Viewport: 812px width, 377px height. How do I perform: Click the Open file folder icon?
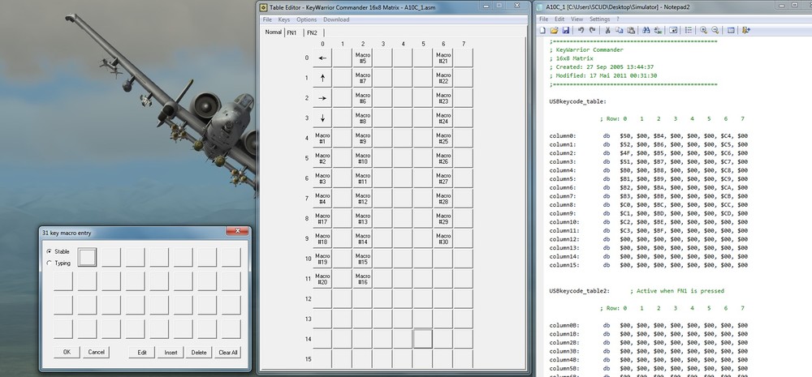pos(554,30)
